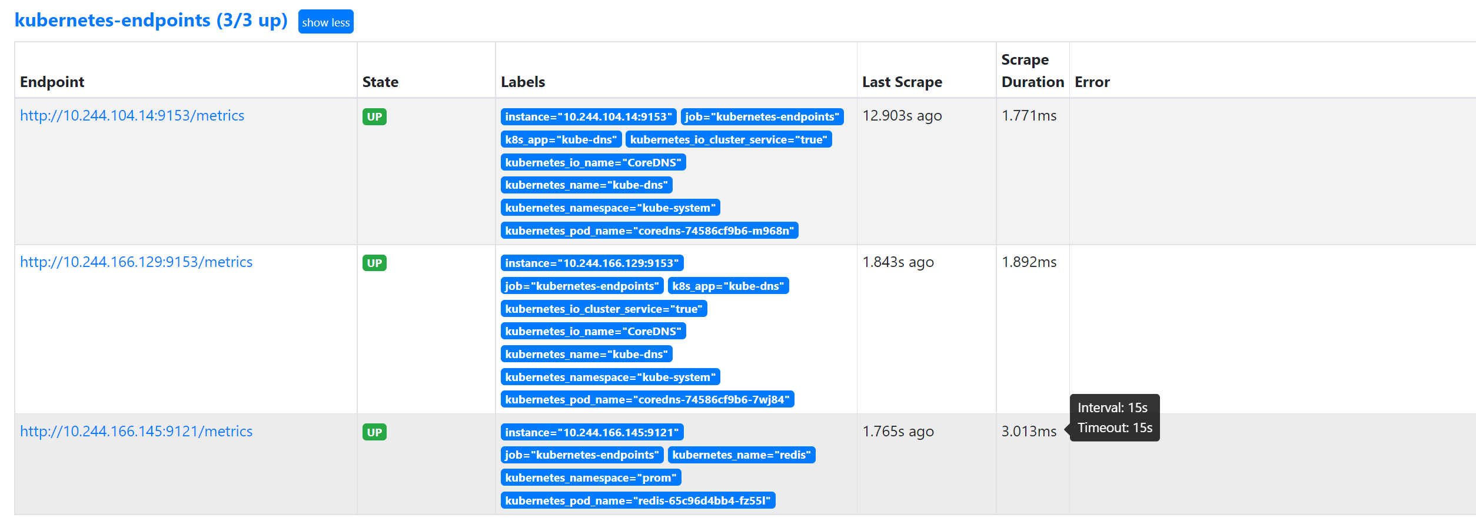
Task: Click UP state badge for 10.244.166.145:9121
Action: 374,432
